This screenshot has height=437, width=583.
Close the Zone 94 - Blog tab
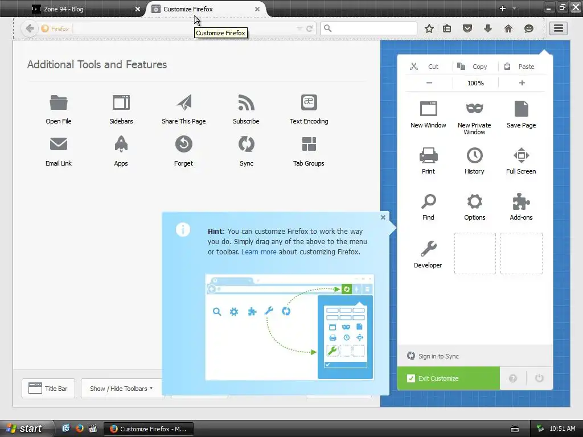(138, 9)
